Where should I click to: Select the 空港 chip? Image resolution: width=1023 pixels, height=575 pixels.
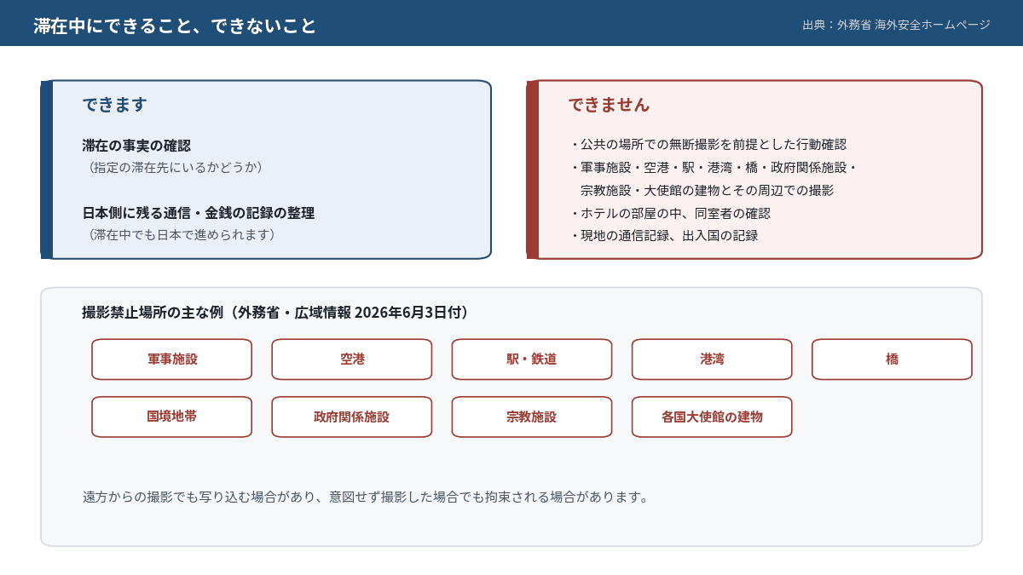(x=352, y=359)
